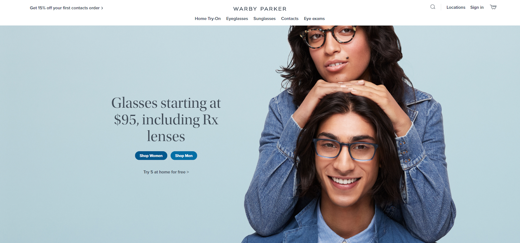Open the Locations link
This screenshot has width=520, height=243.
456,7
